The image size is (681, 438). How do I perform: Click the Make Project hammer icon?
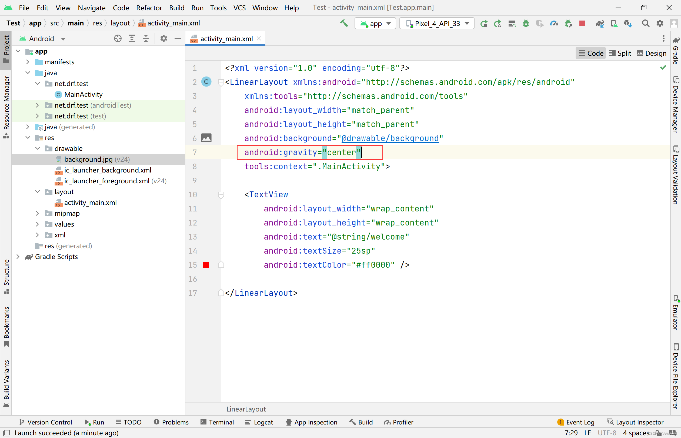pyautogui.click(x=344, y=23)
